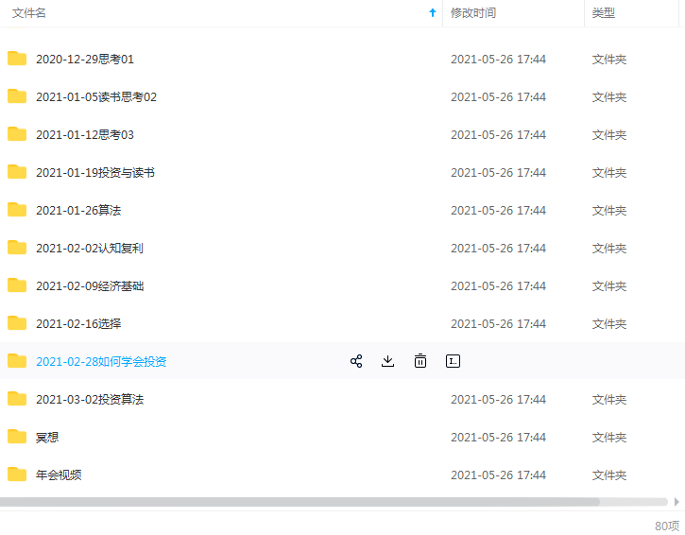Click 文件夹 type in 冥想 row

pyautogui.click(x=609, y=437)
